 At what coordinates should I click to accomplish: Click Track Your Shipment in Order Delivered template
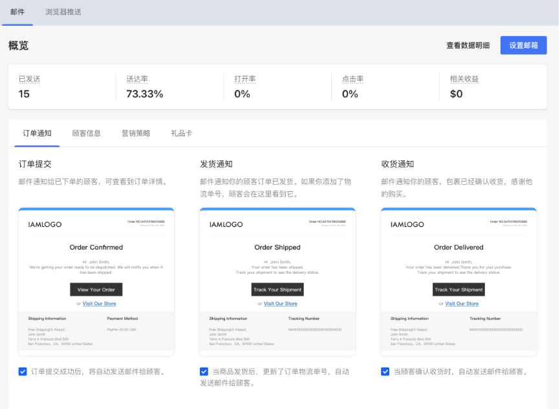coord(458,289)
